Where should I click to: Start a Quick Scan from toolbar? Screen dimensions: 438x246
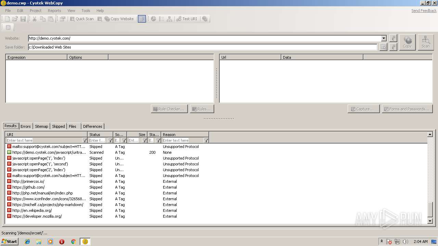pos(82,19)
